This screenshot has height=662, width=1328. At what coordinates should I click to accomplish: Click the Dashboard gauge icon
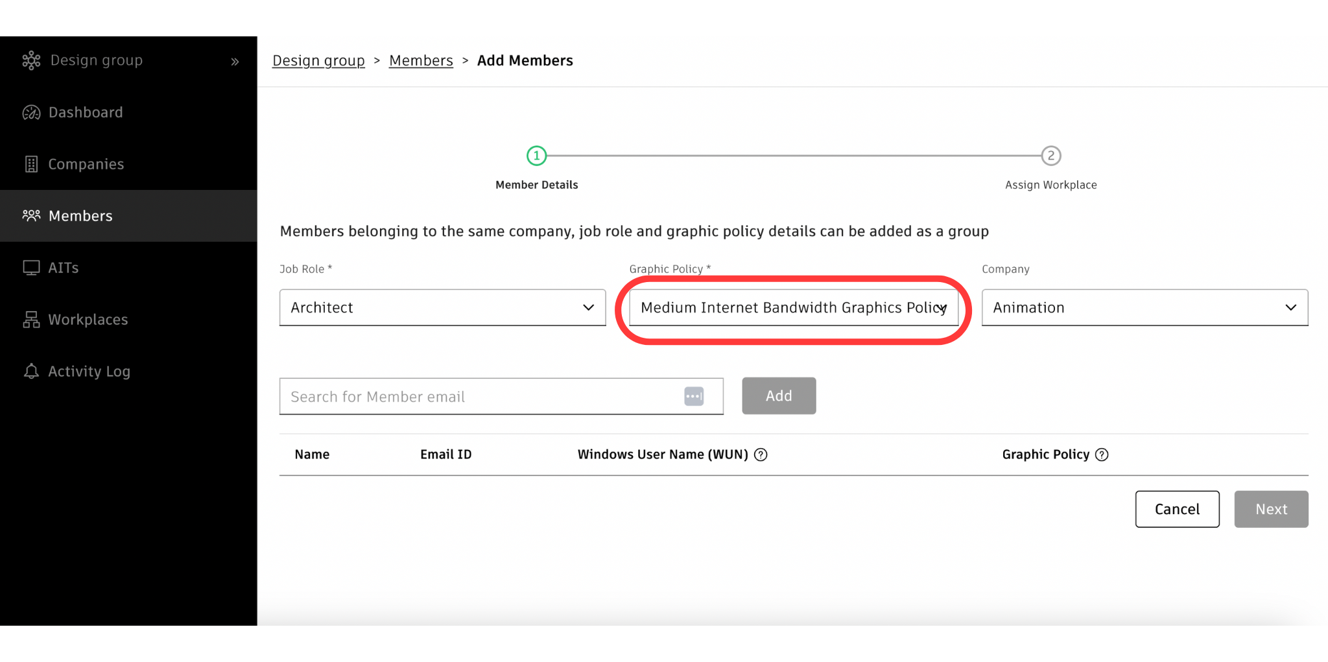tap(31, 113)
